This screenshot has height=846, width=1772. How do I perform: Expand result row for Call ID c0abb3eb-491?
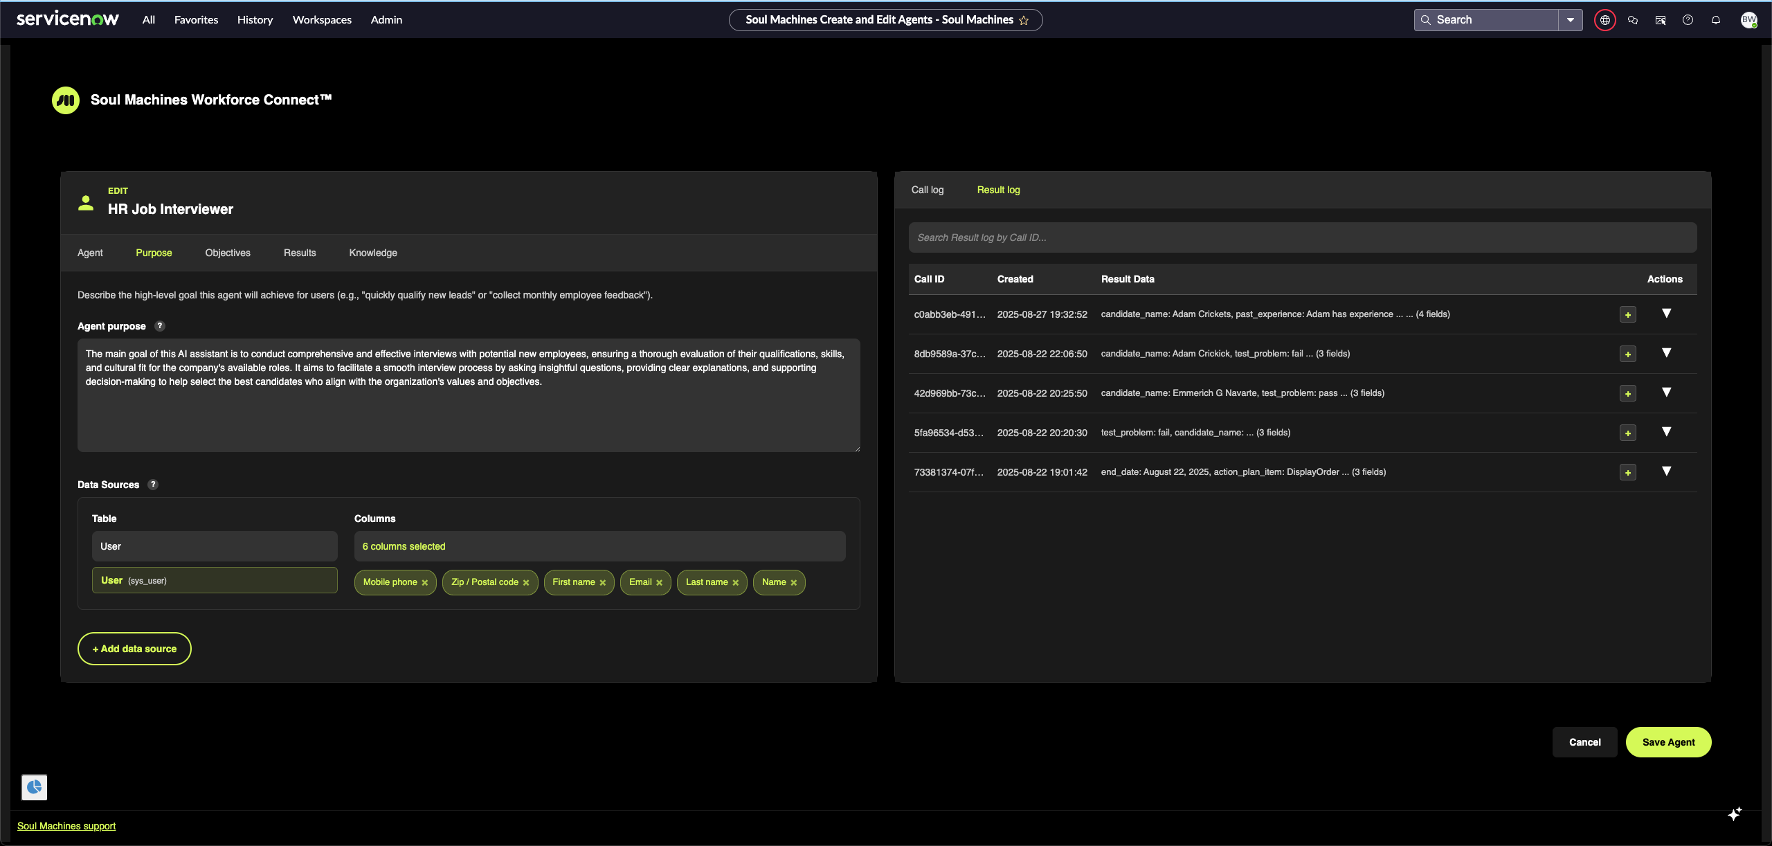point(1666,314)
